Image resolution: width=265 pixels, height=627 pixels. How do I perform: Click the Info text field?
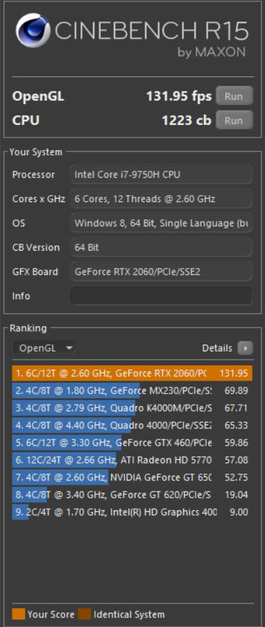161,296
